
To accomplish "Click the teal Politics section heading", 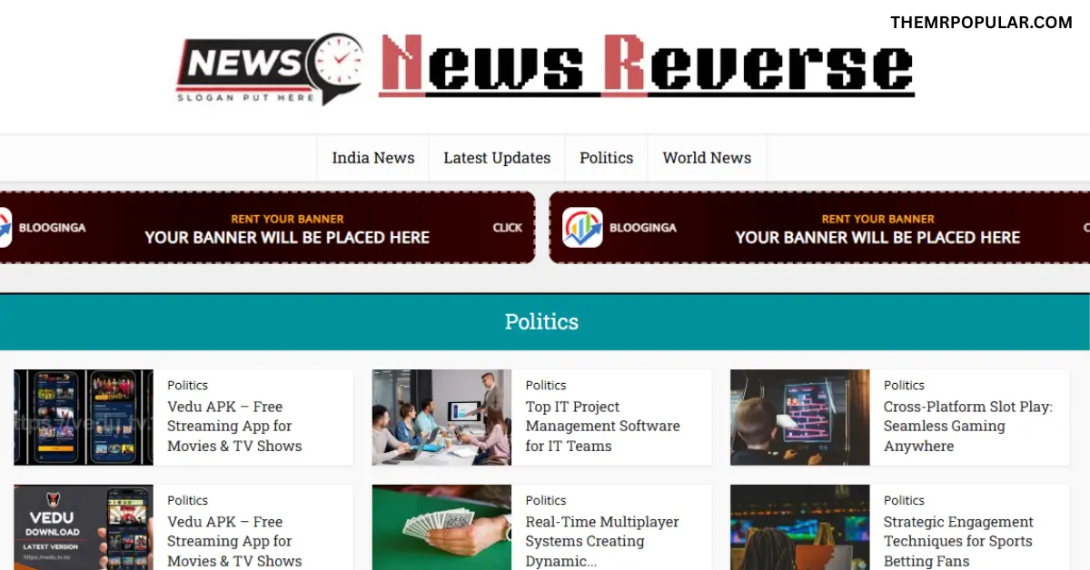I will [x=541, y=322].
